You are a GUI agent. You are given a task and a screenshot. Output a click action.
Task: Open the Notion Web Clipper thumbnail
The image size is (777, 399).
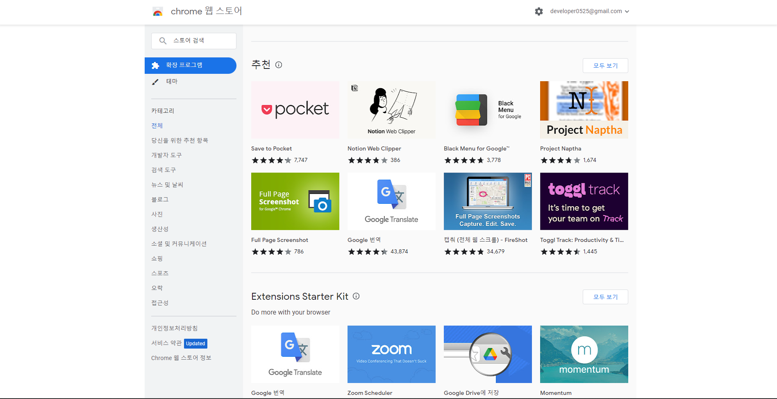point(391,110)
